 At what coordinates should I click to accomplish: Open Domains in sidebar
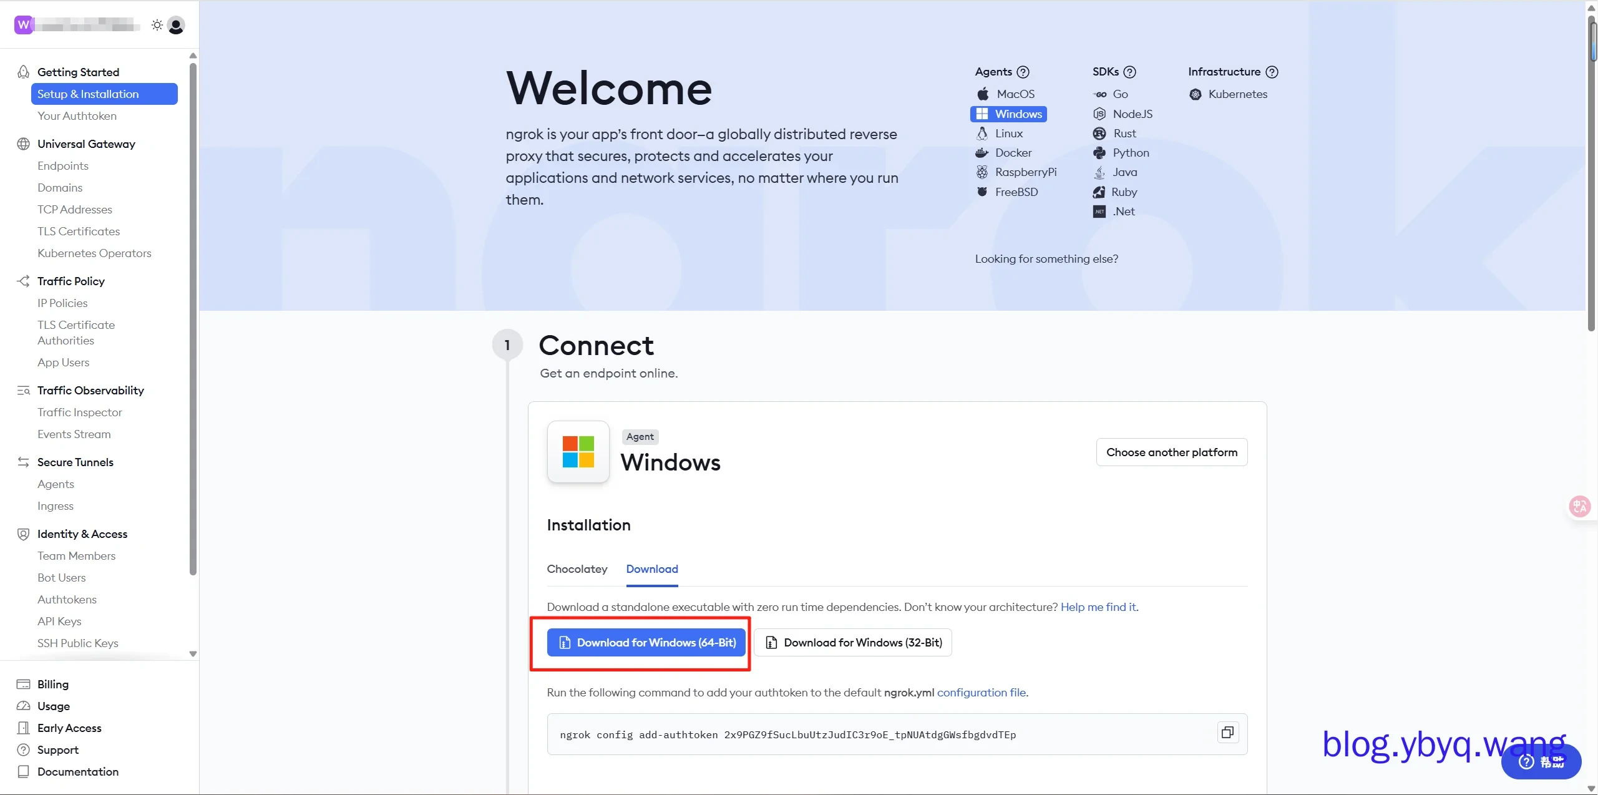[x=60, y=187]
